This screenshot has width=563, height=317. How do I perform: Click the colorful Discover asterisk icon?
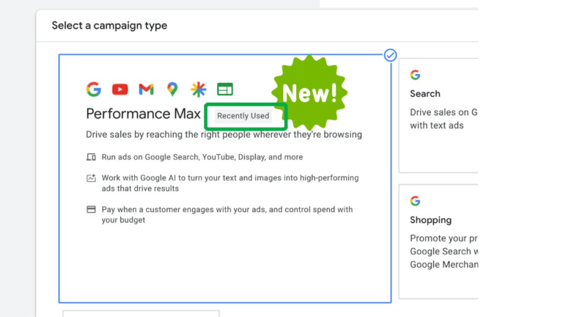199,90
